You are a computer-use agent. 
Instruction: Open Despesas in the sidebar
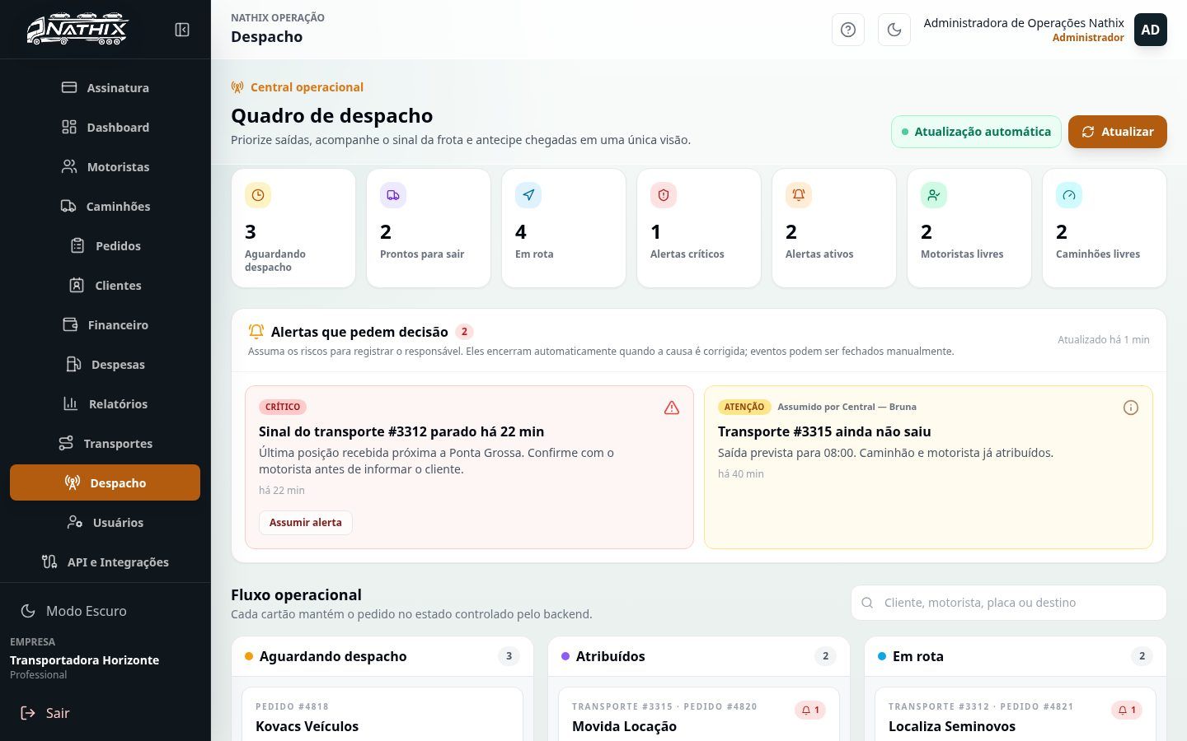click(106, 365)
